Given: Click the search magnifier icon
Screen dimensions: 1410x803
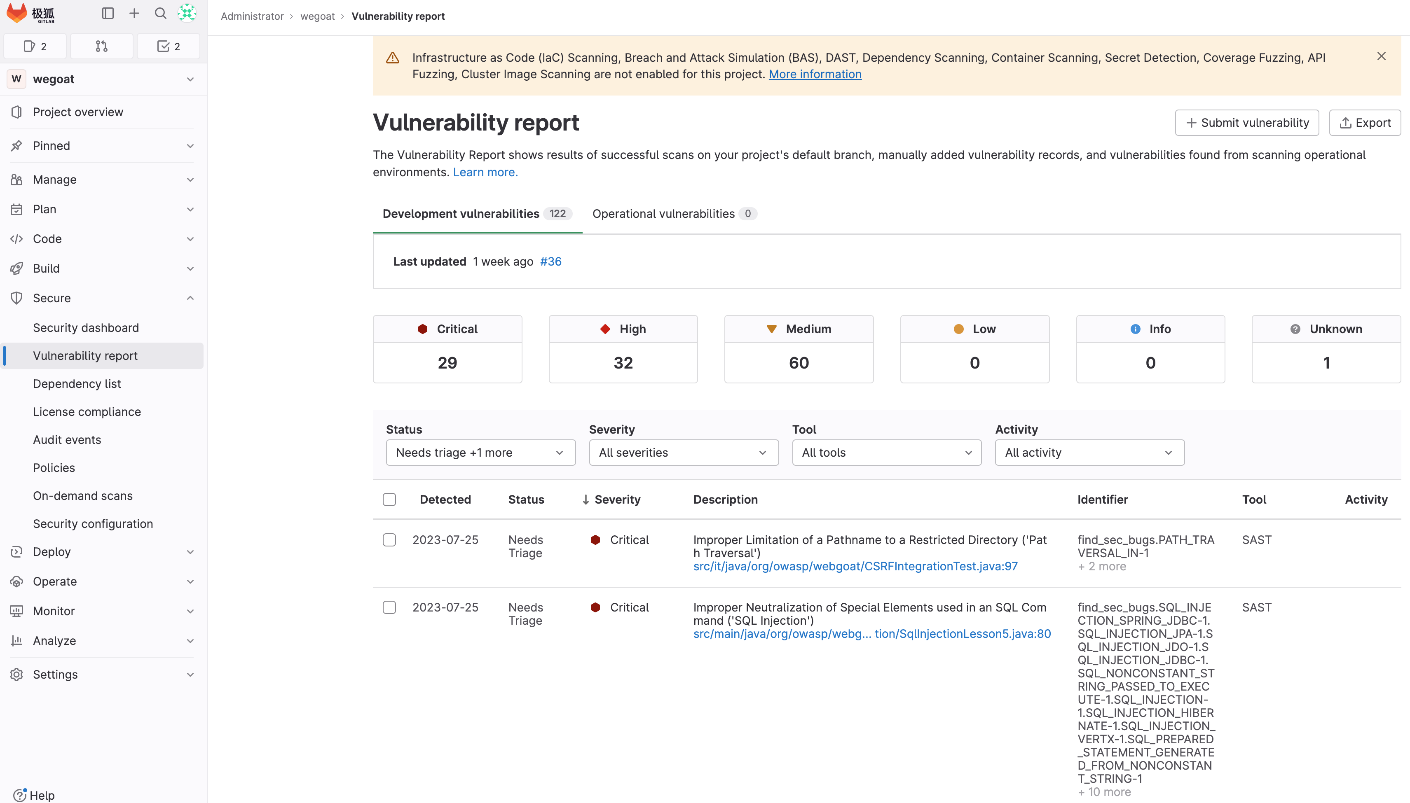Looking at the screenshot, I should [161, 13].
